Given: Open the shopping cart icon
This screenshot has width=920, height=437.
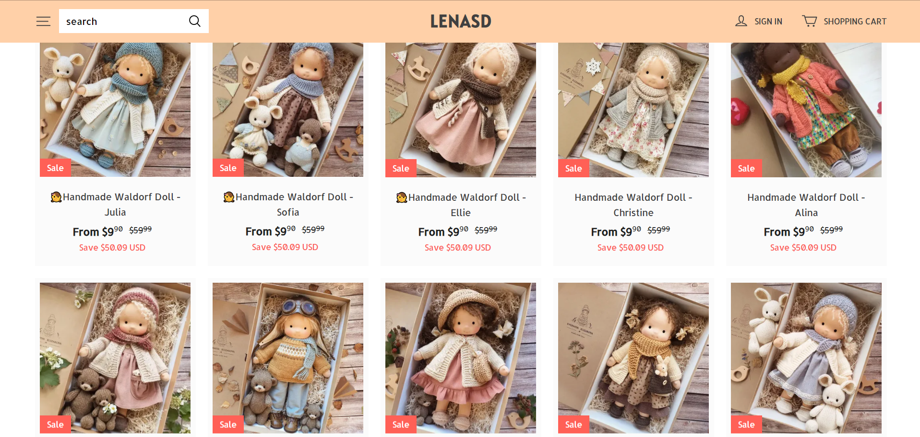Looking at the screenshot, I should point(810,21).
